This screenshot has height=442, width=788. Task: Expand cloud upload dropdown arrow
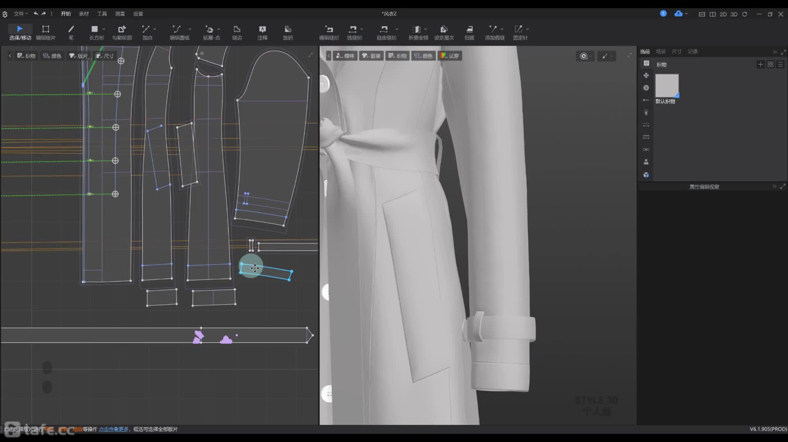686,14
